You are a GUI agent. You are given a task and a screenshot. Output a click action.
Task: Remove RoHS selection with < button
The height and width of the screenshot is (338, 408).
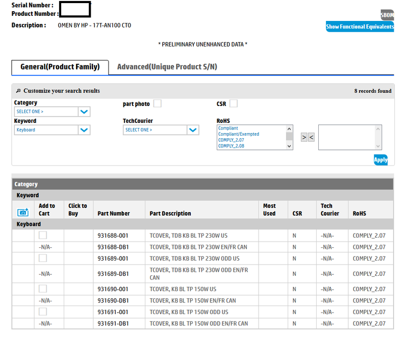(x=311, y=137)
